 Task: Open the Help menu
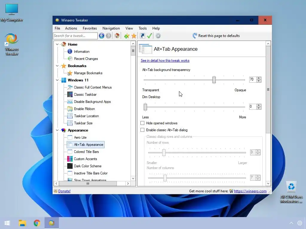tap(156, 28)
